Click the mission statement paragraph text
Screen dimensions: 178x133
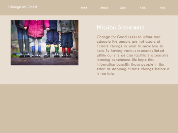pyautogui.click(x=133, y=55)
